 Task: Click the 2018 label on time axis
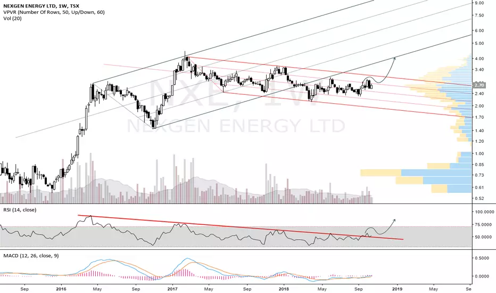pos(284,289)
